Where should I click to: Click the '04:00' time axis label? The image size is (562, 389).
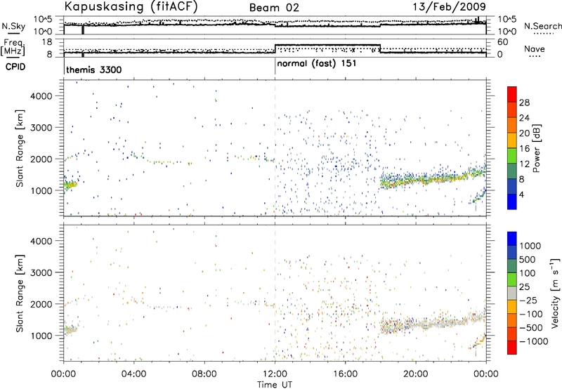(x=134, y=374)
